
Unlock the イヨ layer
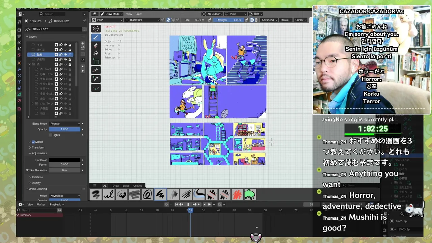pyautogui.click(x=70, y=45)
